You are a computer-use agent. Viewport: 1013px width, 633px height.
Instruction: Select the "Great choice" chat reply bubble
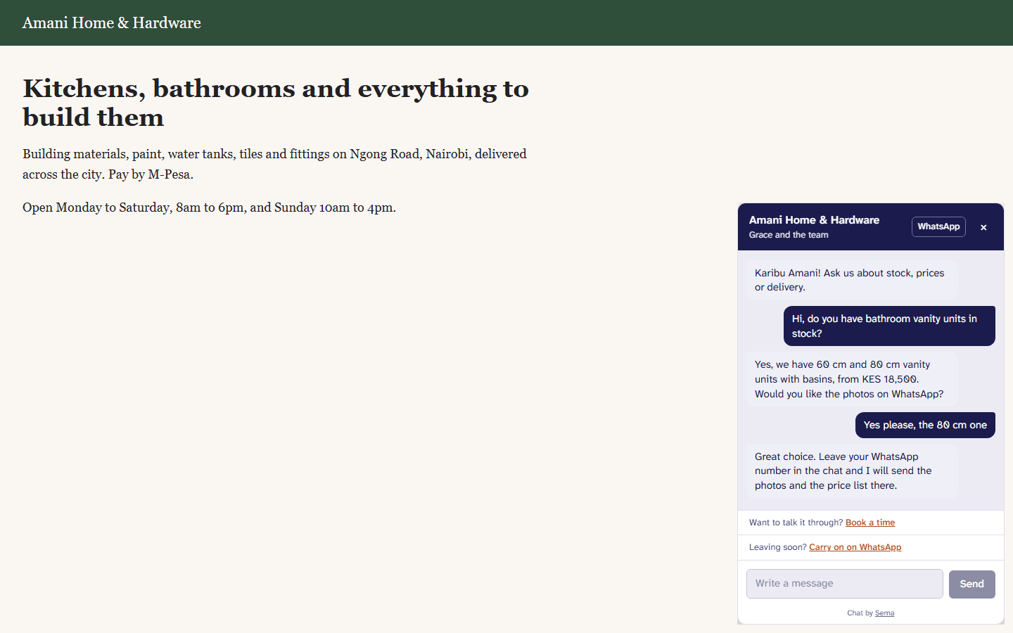[852, 471]
